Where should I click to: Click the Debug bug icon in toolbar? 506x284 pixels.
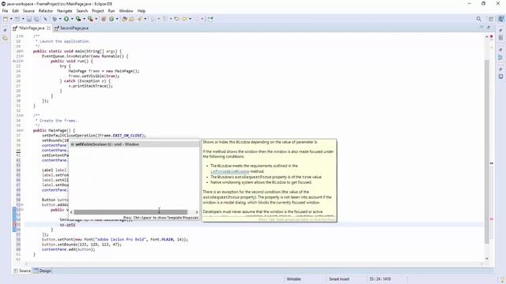pos(55,19)
